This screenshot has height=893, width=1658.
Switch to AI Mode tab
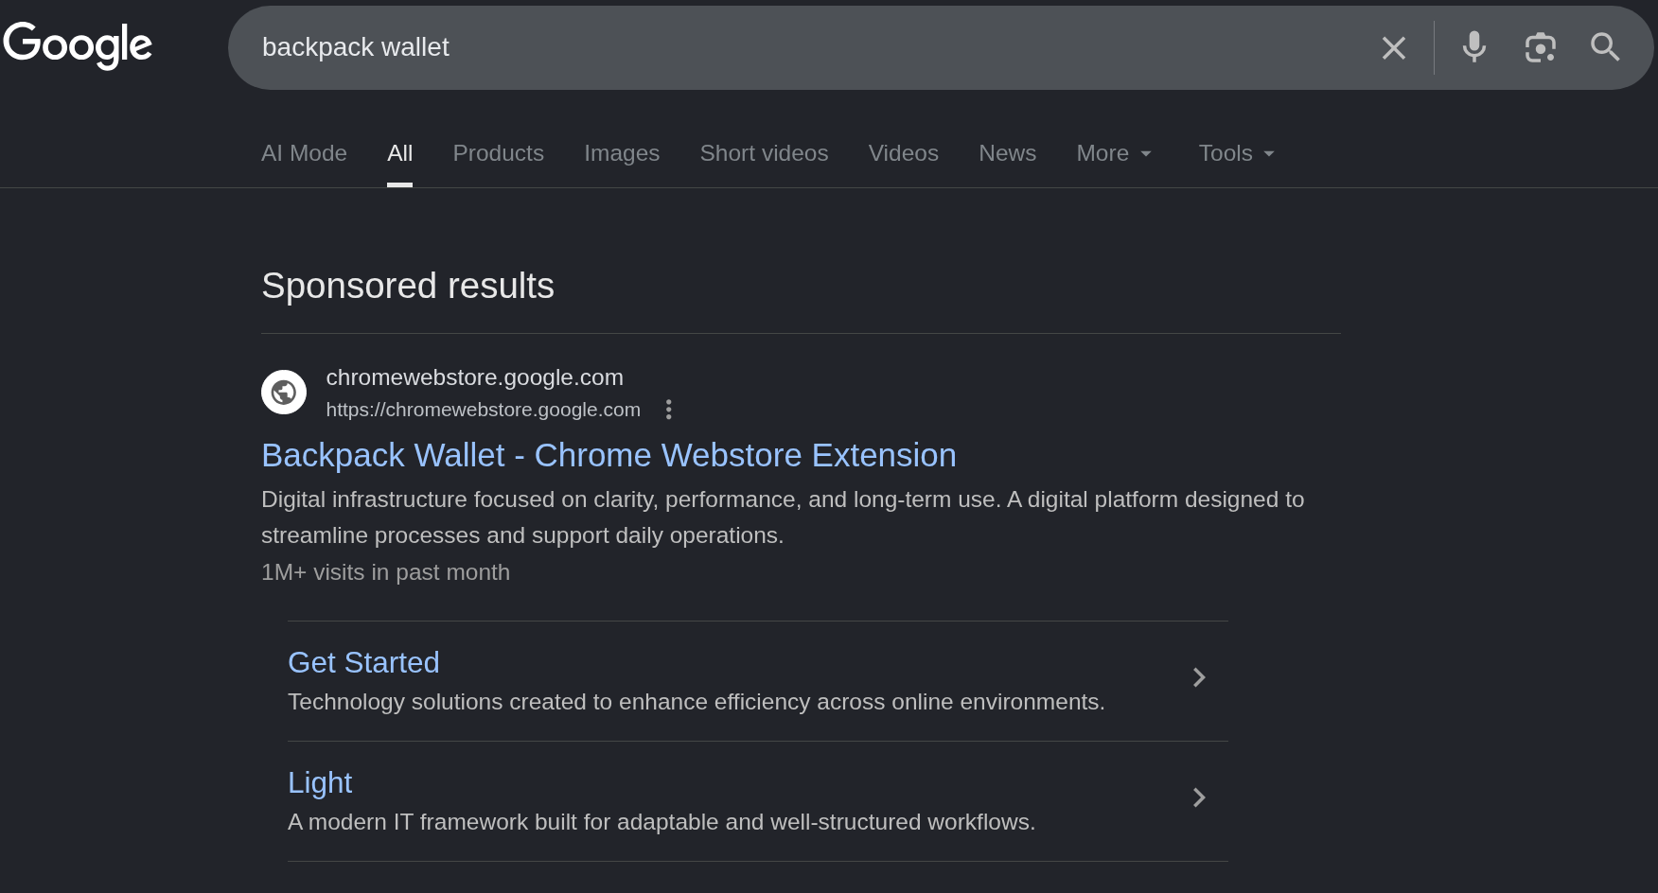304,153
